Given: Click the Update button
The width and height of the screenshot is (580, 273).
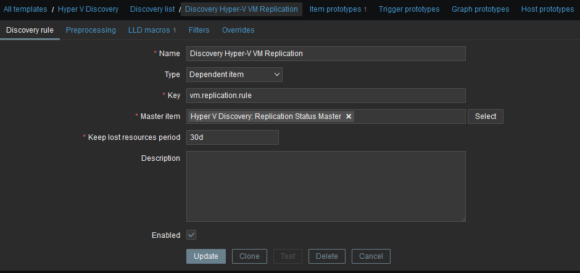Looking at the screenshot, I should pyautogui.click(x=205, y=256).
